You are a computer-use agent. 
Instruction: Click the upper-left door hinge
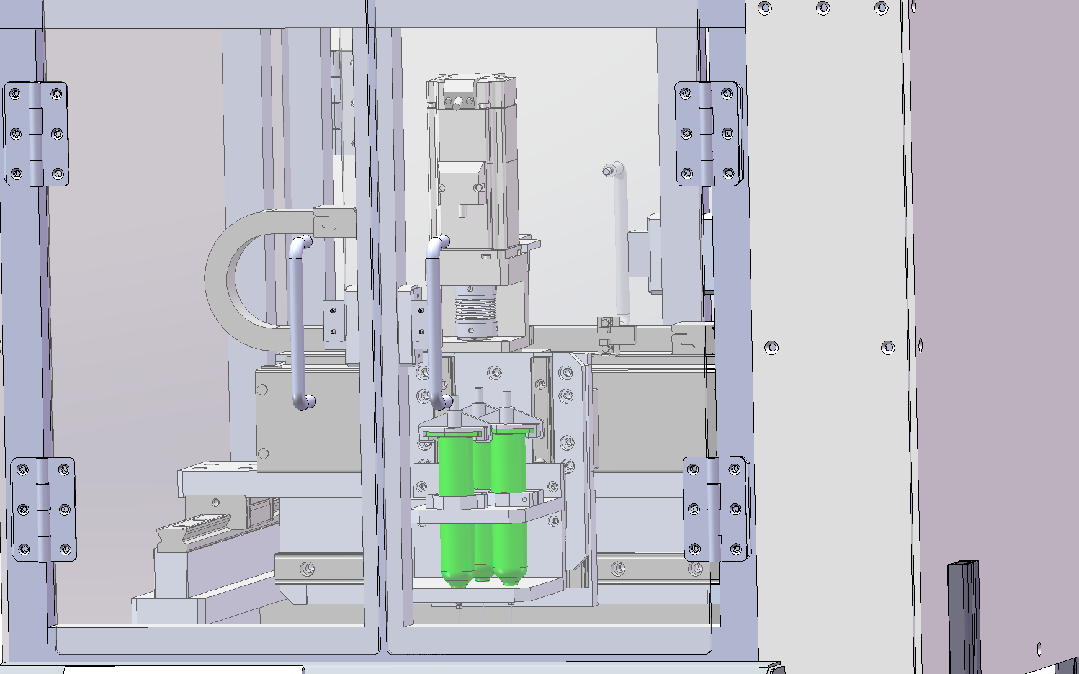tap(36, 133)
